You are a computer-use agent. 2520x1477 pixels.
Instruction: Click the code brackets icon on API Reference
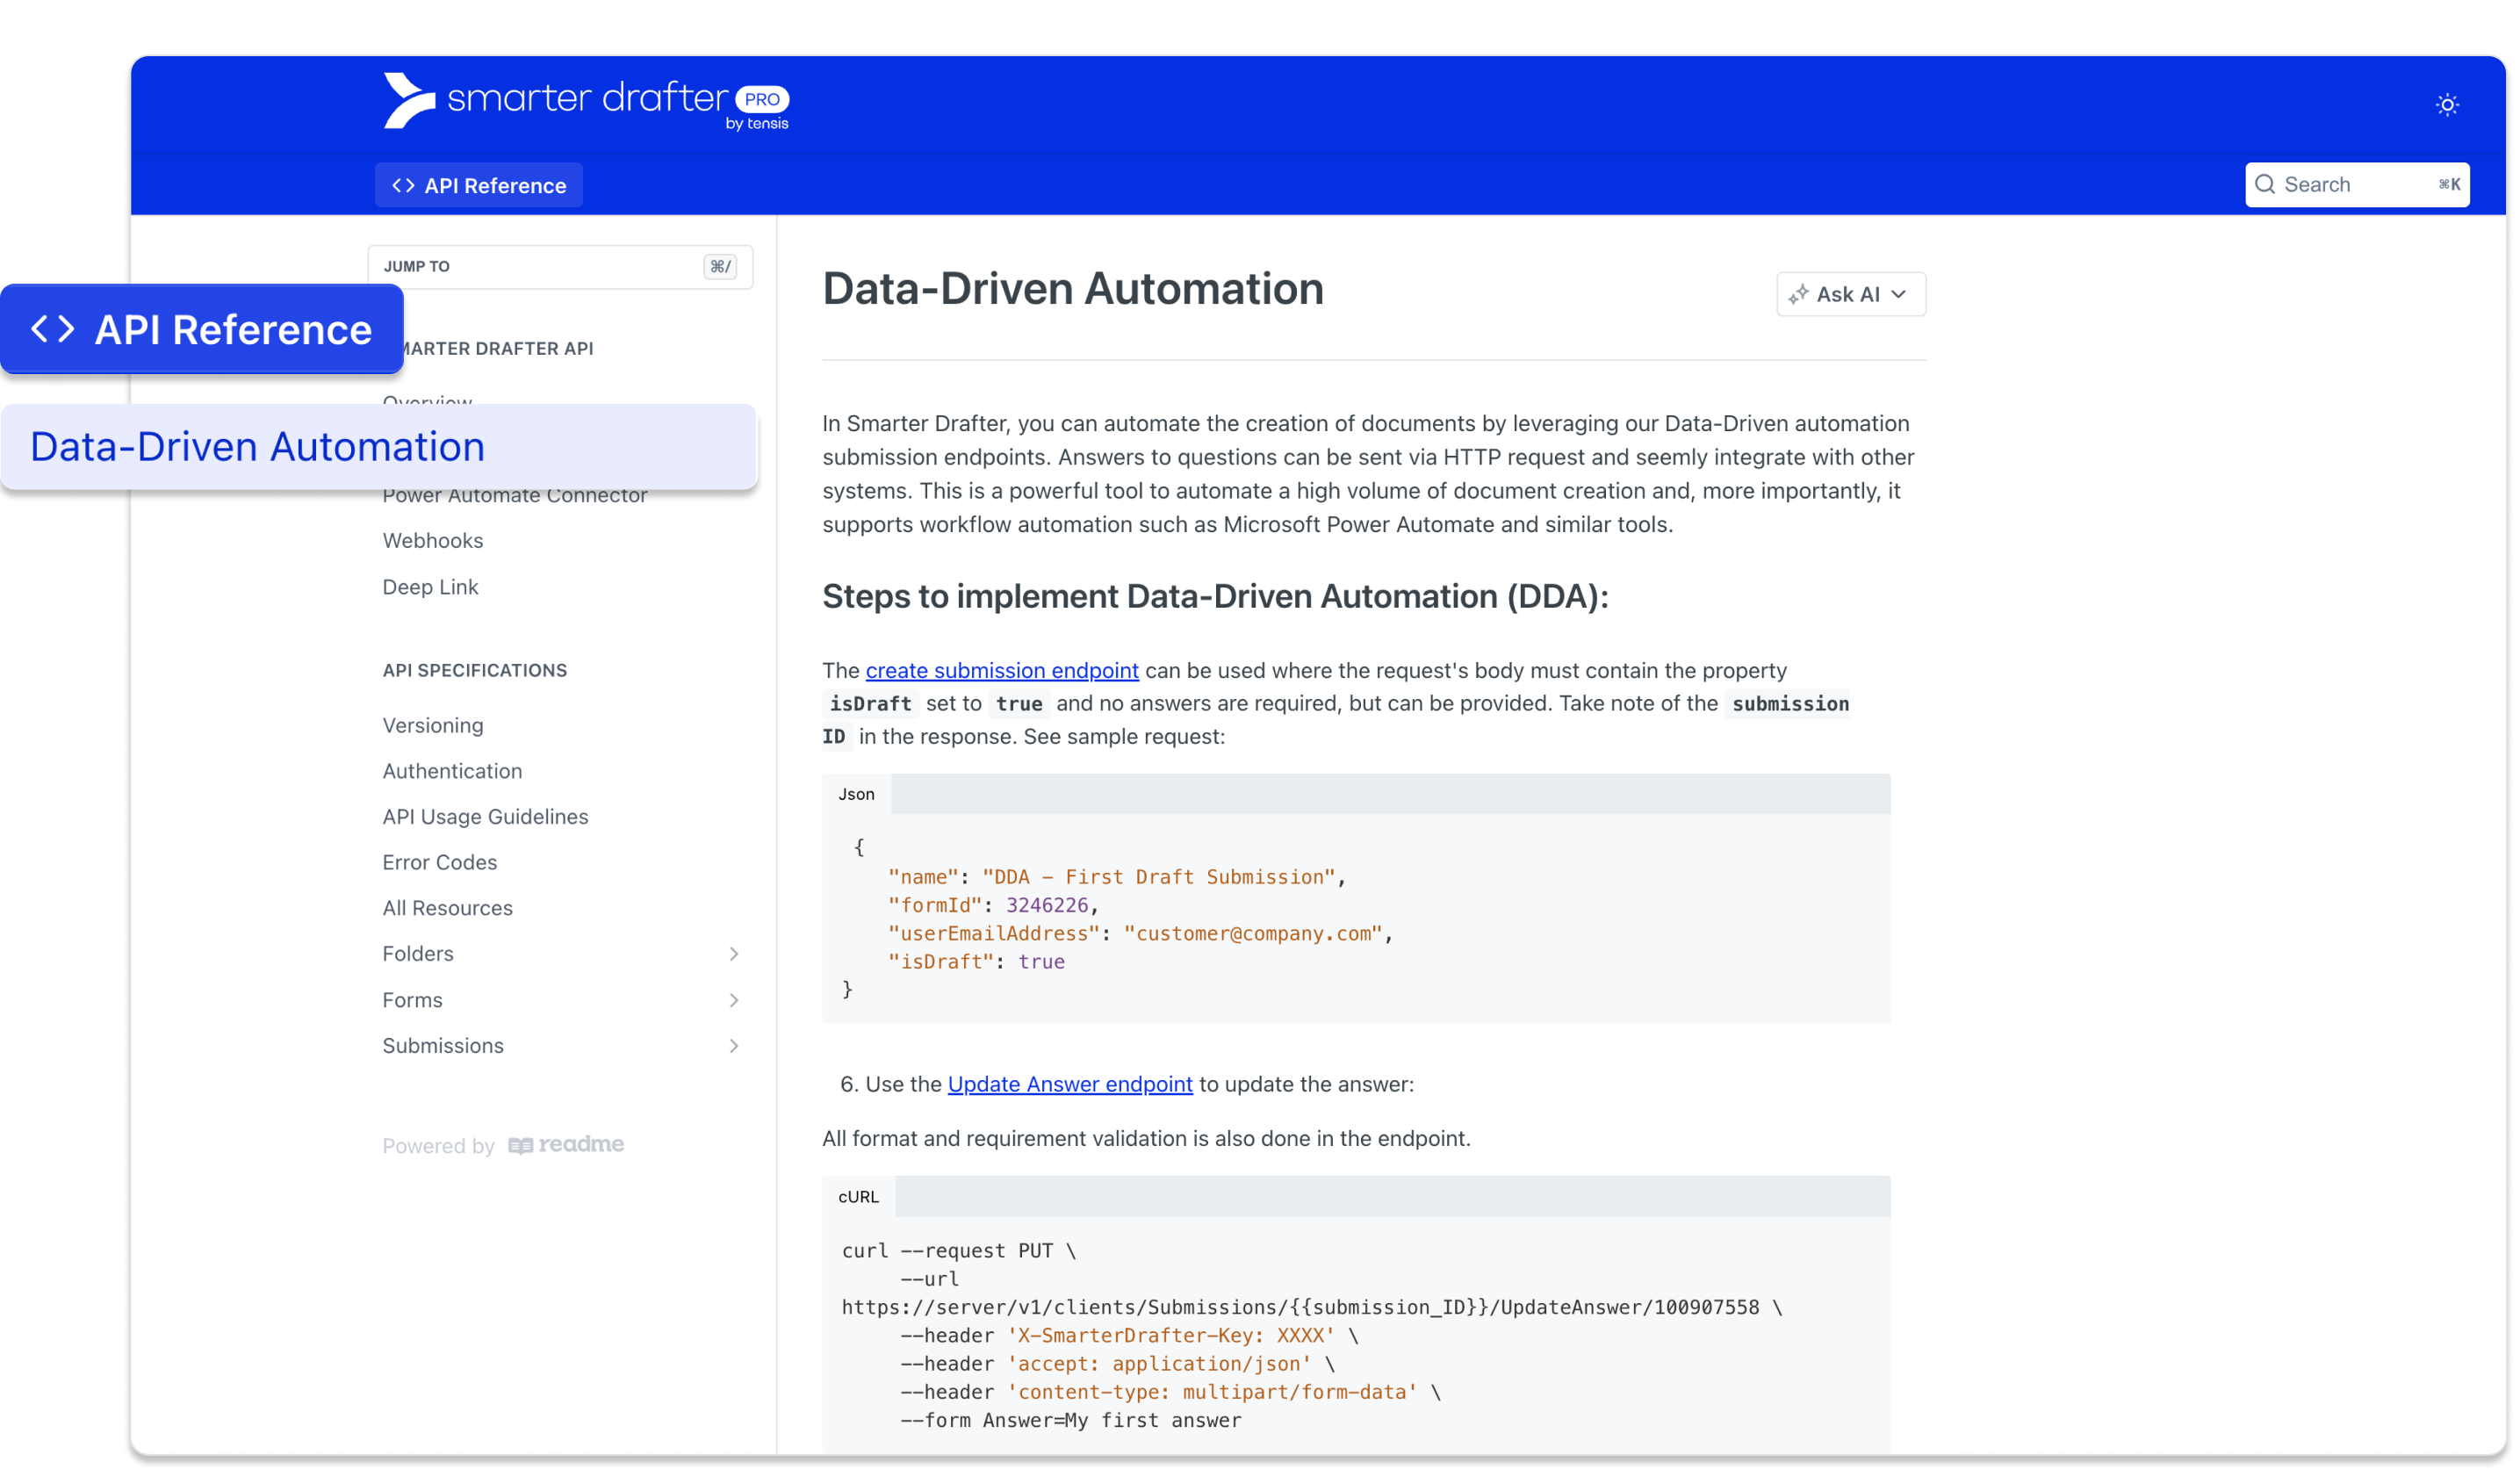tap(403, 184)
